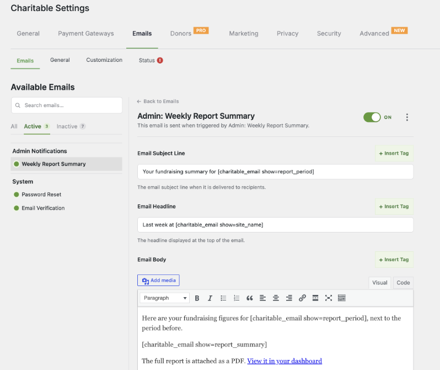
Task: Open the Advanced tab
Action: [x=374, y=34]
